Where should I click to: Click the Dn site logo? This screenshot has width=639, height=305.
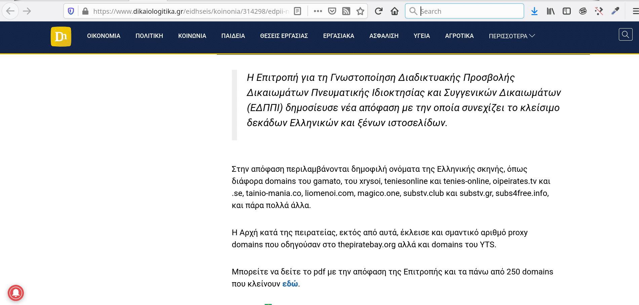coord(61,36)
